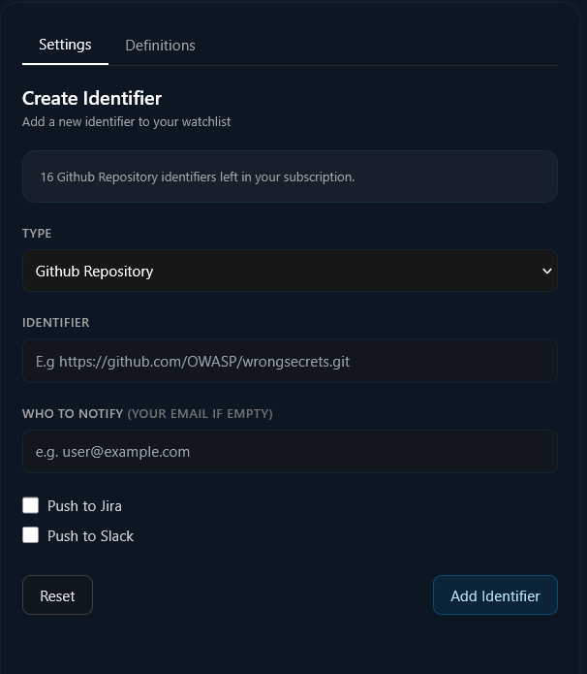The height and width of the screenshot is (674, 587).
Task: Click the Who to Notify email field
Action: point(290,452)
